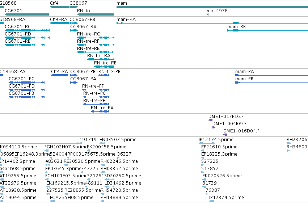The width and height of the screenshot is (308, 203).
Task: Select the CG8067-RA transcript label
Action: click(x=84, y=27)
